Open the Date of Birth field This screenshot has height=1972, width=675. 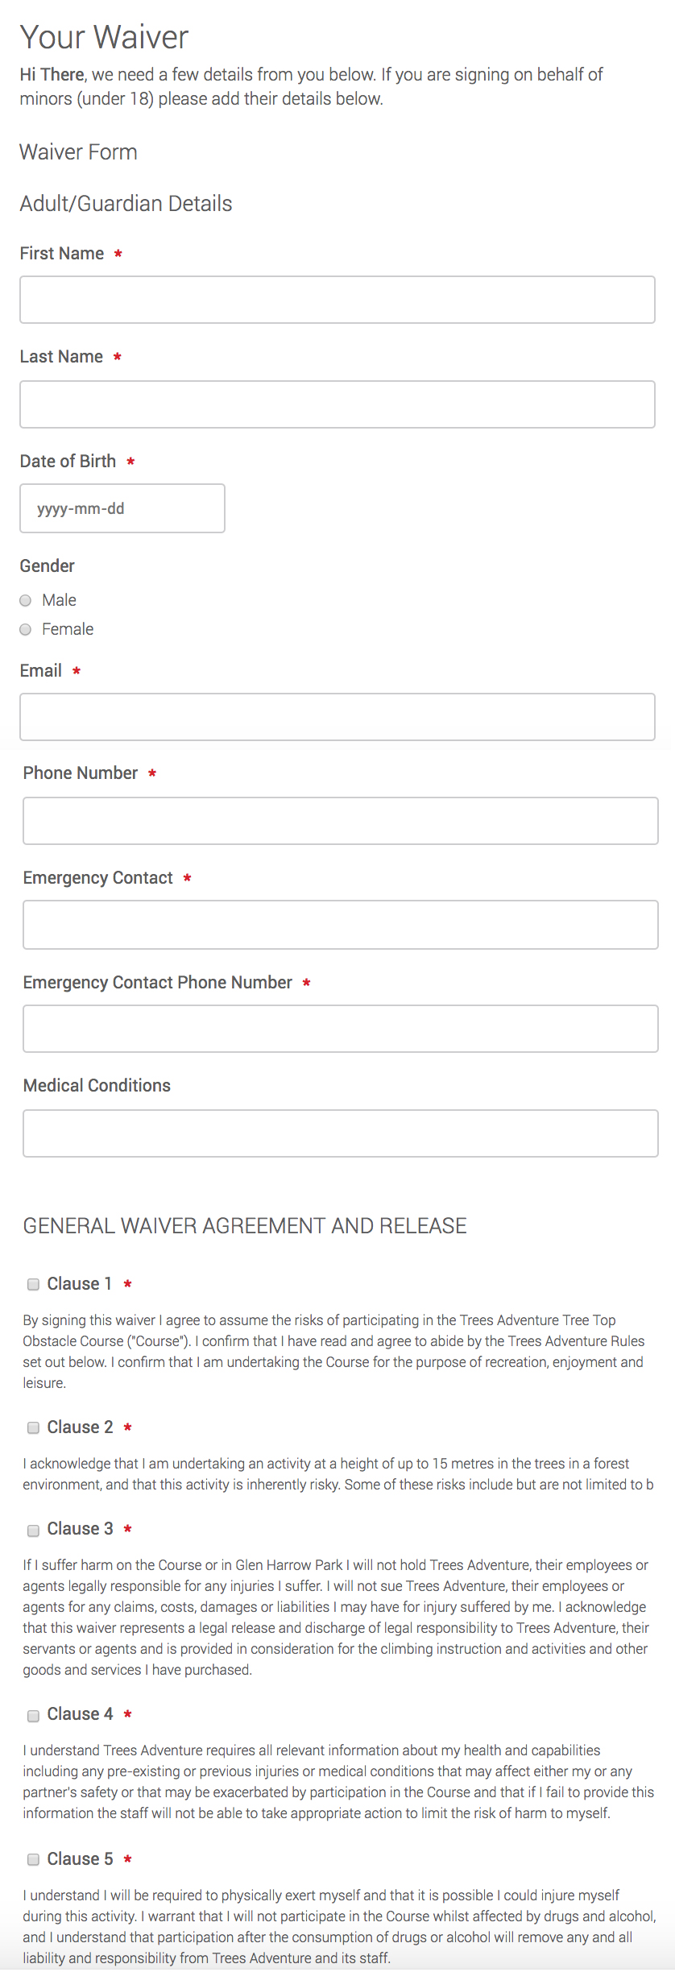coord(122,508)
